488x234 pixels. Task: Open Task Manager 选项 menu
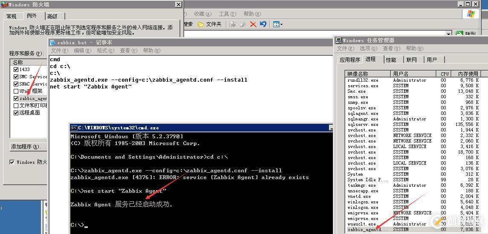coord(369,49)
